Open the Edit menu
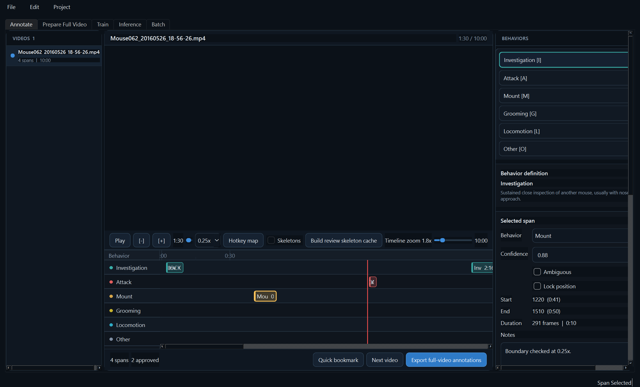640x387 pixels. point(34,7)
